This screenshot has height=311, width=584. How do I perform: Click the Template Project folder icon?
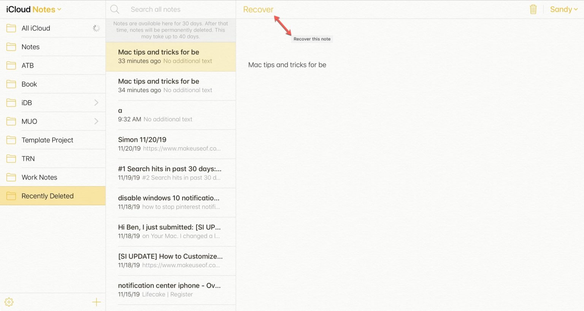tap(11, 140)
